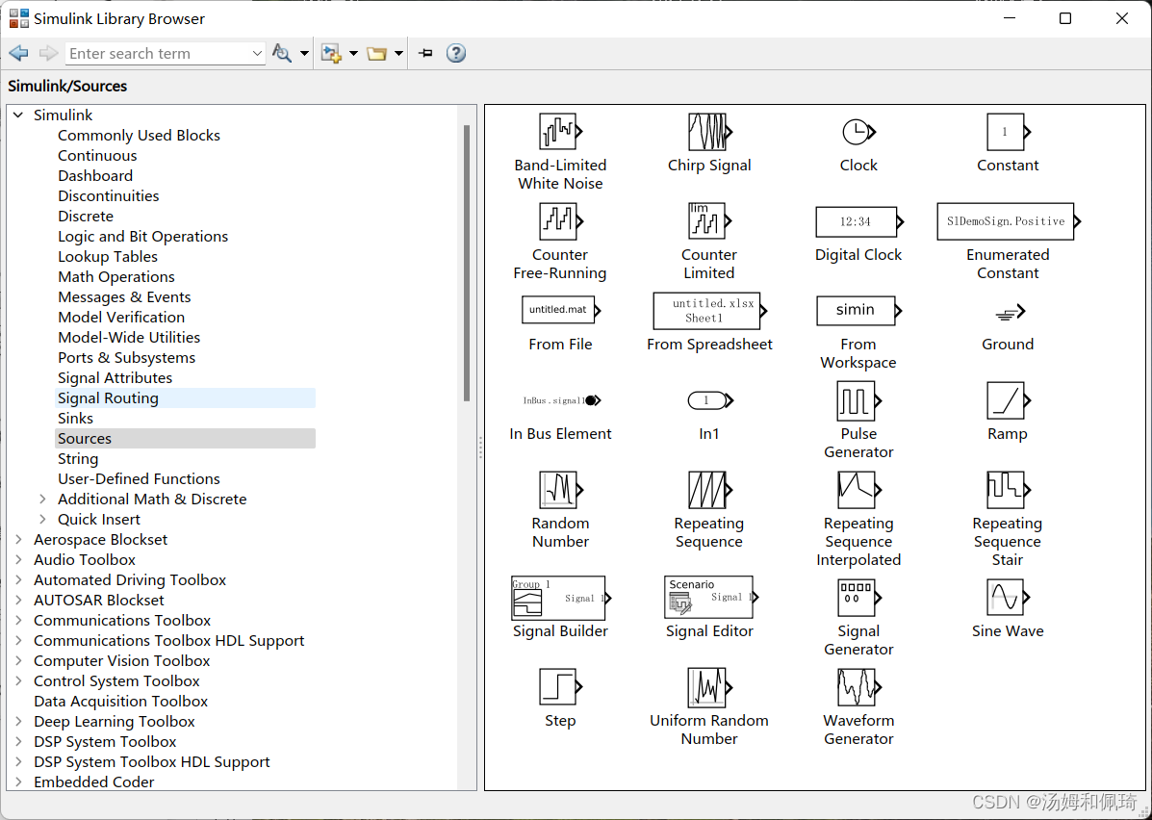Select the Sinks library

[x=76, y=418]
